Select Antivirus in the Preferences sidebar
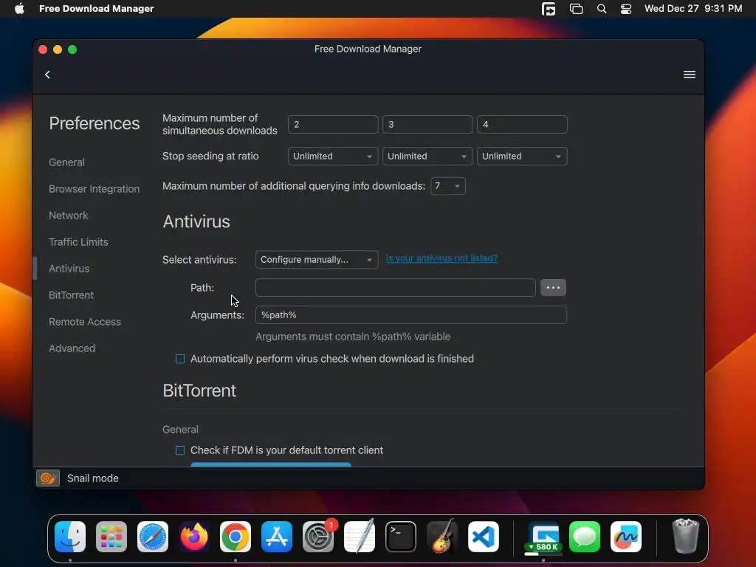Screen dimensions: 756x567 point(69,269)
